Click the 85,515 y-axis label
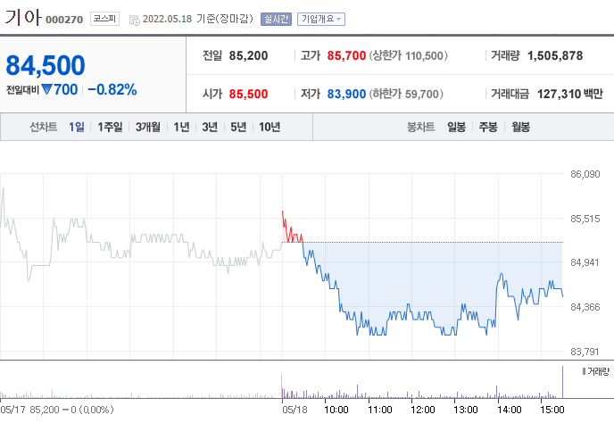 tap(585, 219)
